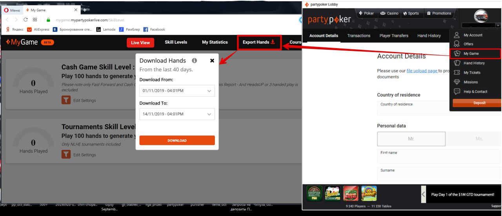Click the green site security padlock
Screen dimensions: 502x216
49,20
